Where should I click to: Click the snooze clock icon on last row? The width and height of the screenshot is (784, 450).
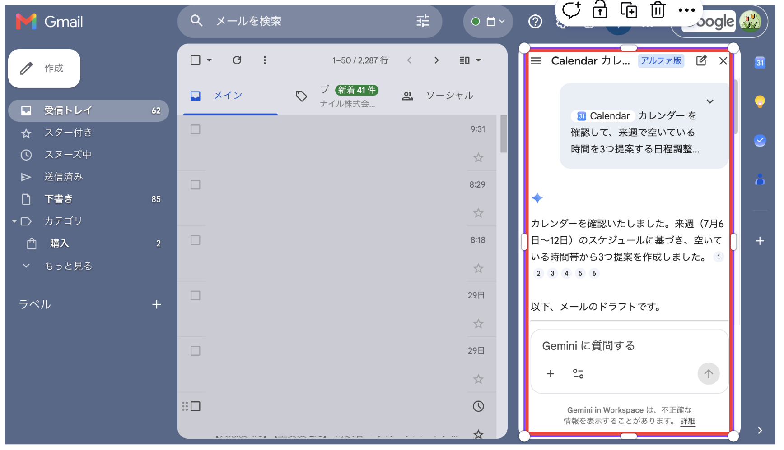click(x=478, y=407)
